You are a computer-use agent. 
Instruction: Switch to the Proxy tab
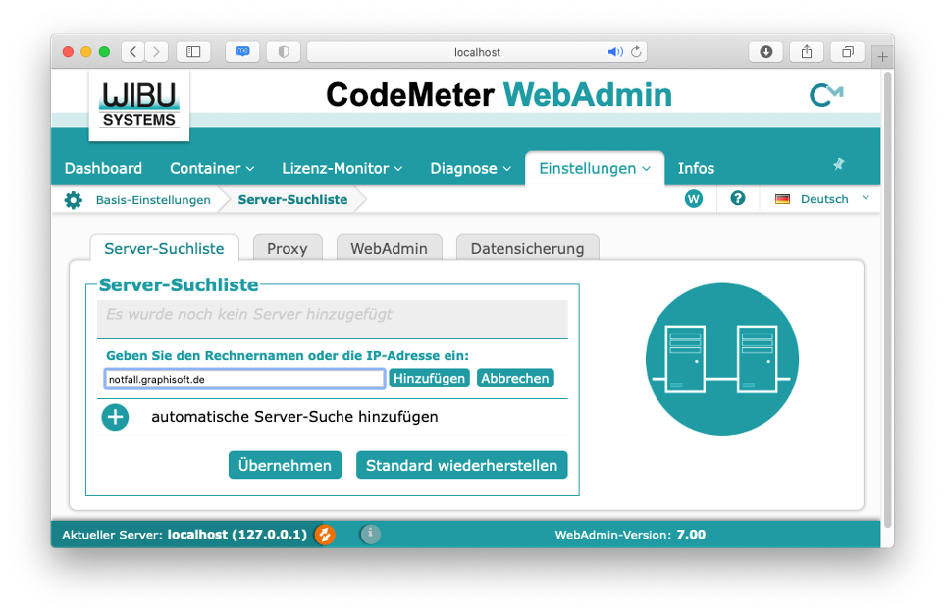click(288, 248)
